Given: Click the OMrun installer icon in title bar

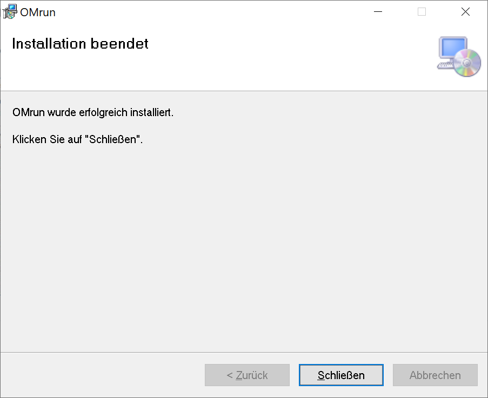Looking at the screenshot, I should click(x=9, y=11).
